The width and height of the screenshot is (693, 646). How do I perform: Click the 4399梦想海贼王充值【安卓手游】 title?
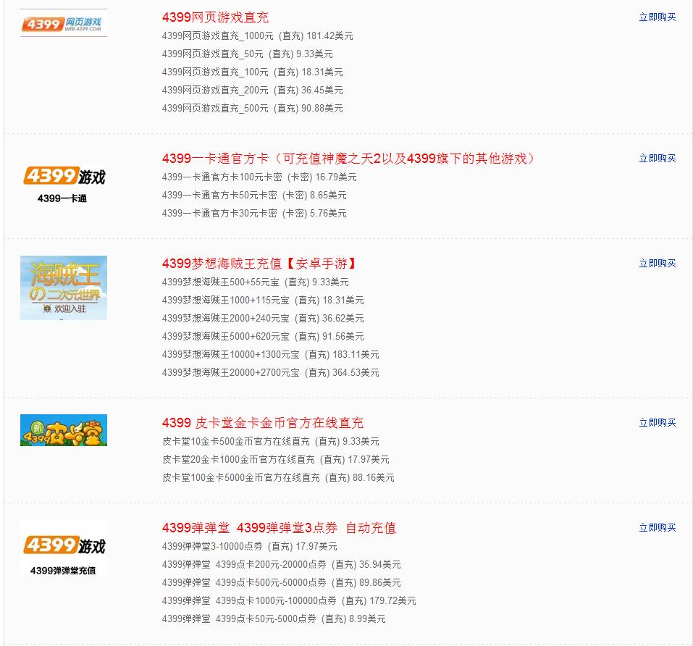[259, 264]
